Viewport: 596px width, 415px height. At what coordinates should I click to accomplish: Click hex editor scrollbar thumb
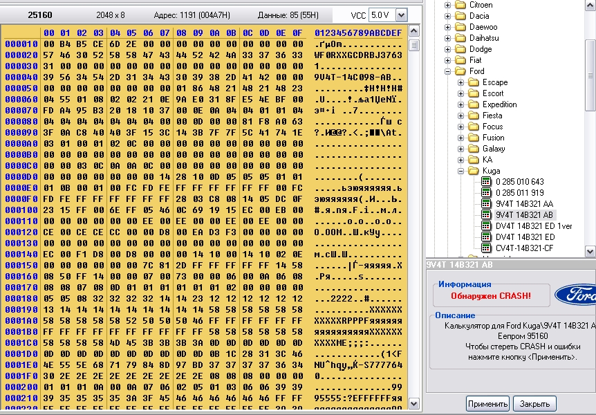click(x=414, y=45)
